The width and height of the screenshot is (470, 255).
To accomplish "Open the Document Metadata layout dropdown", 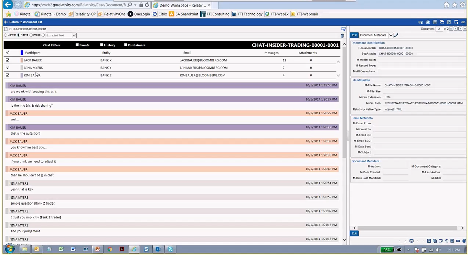I will pyautogui.click(x=391, y=35).
